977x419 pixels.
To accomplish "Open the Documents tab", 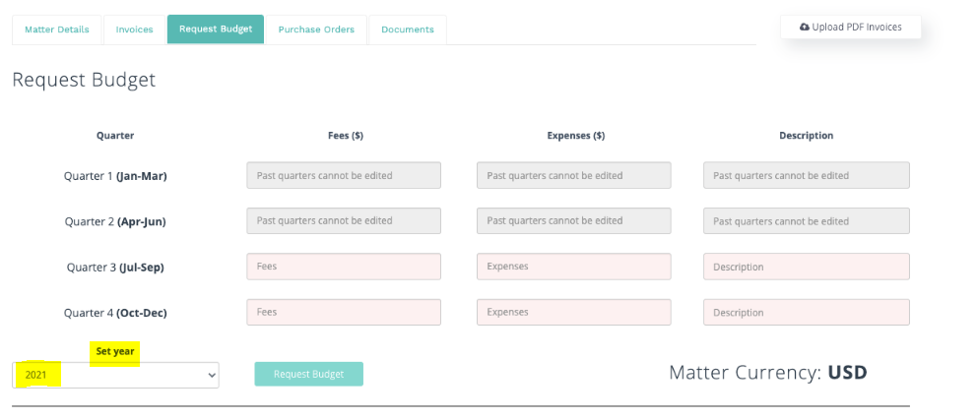I will (408, 30).
